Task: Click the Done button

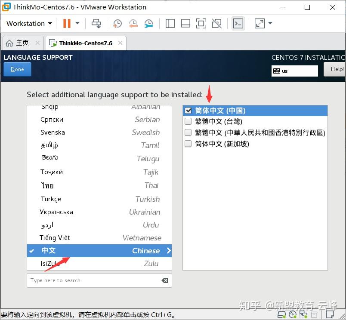Action: tap(17, 69)
